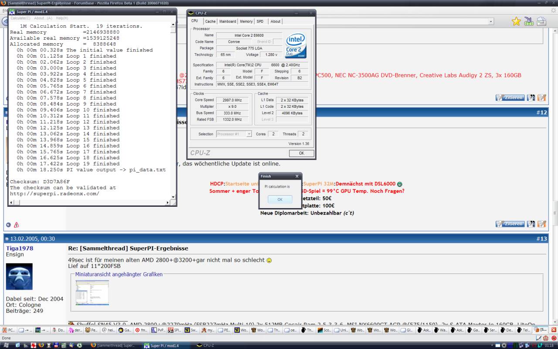Click Super PI vertical scrollbar down arrow

pyautogui.click(x=173, y=197)
